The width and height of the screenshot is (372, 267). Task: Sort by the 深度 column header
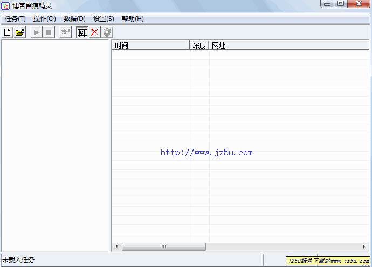199,45
